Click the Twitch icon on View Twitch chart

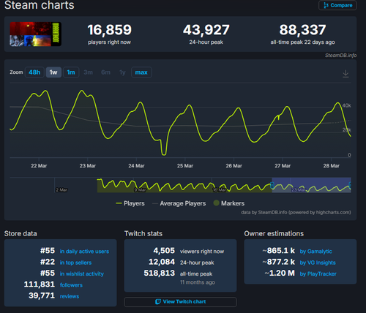158,302
